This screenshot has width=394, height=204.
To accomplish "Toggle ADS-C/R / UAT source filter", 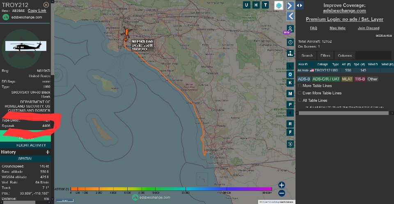I will point(326,79).
